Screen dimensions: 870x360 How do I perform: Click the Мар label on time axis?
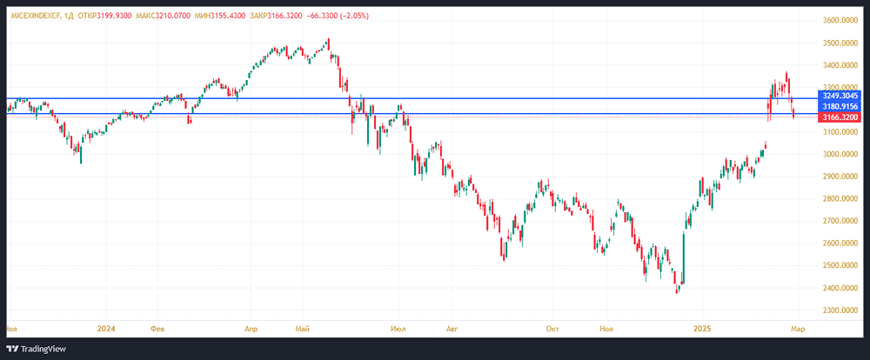[798, 330]
